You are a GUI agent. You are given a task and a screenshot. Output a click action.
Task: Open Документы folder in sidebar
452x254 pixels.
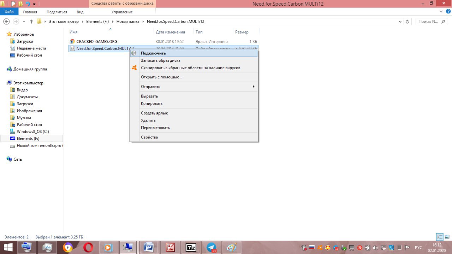pos(27,97)
